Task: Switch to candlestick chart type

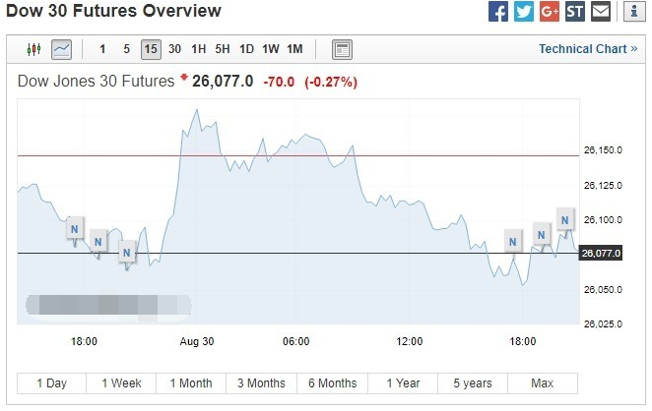Action: tap(33, 49)
